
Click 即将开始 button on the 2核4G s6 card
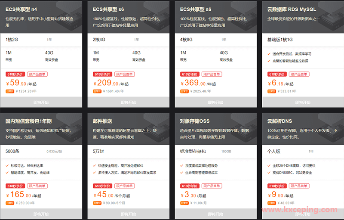(x=128, y=102)
